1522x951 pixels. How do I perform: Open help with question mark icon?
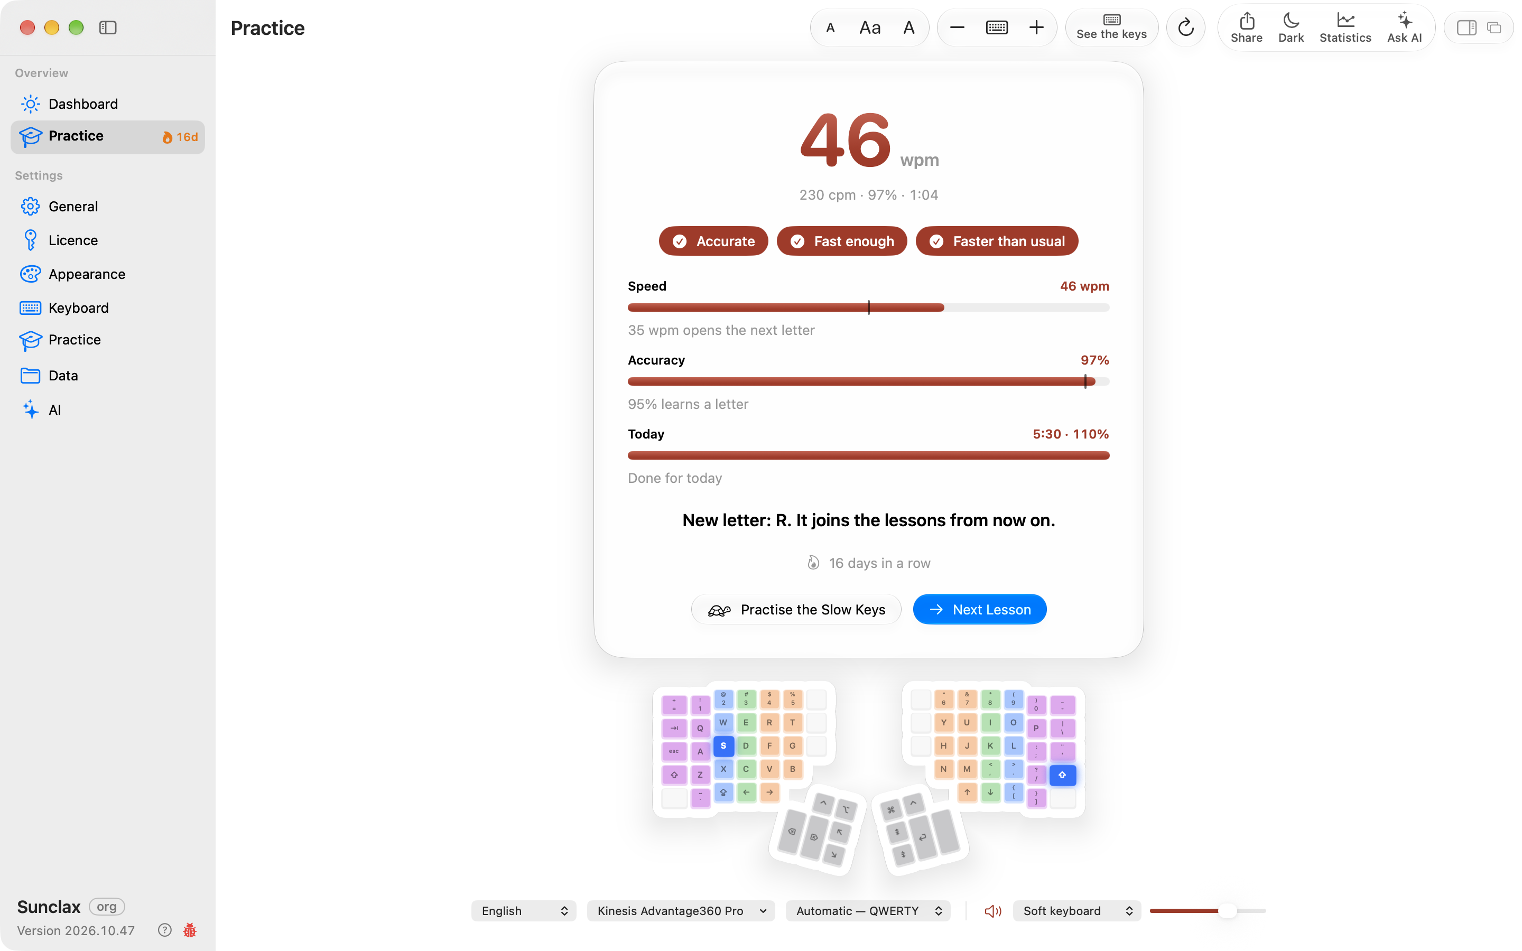pyautogui.click(x=165, y=930)
